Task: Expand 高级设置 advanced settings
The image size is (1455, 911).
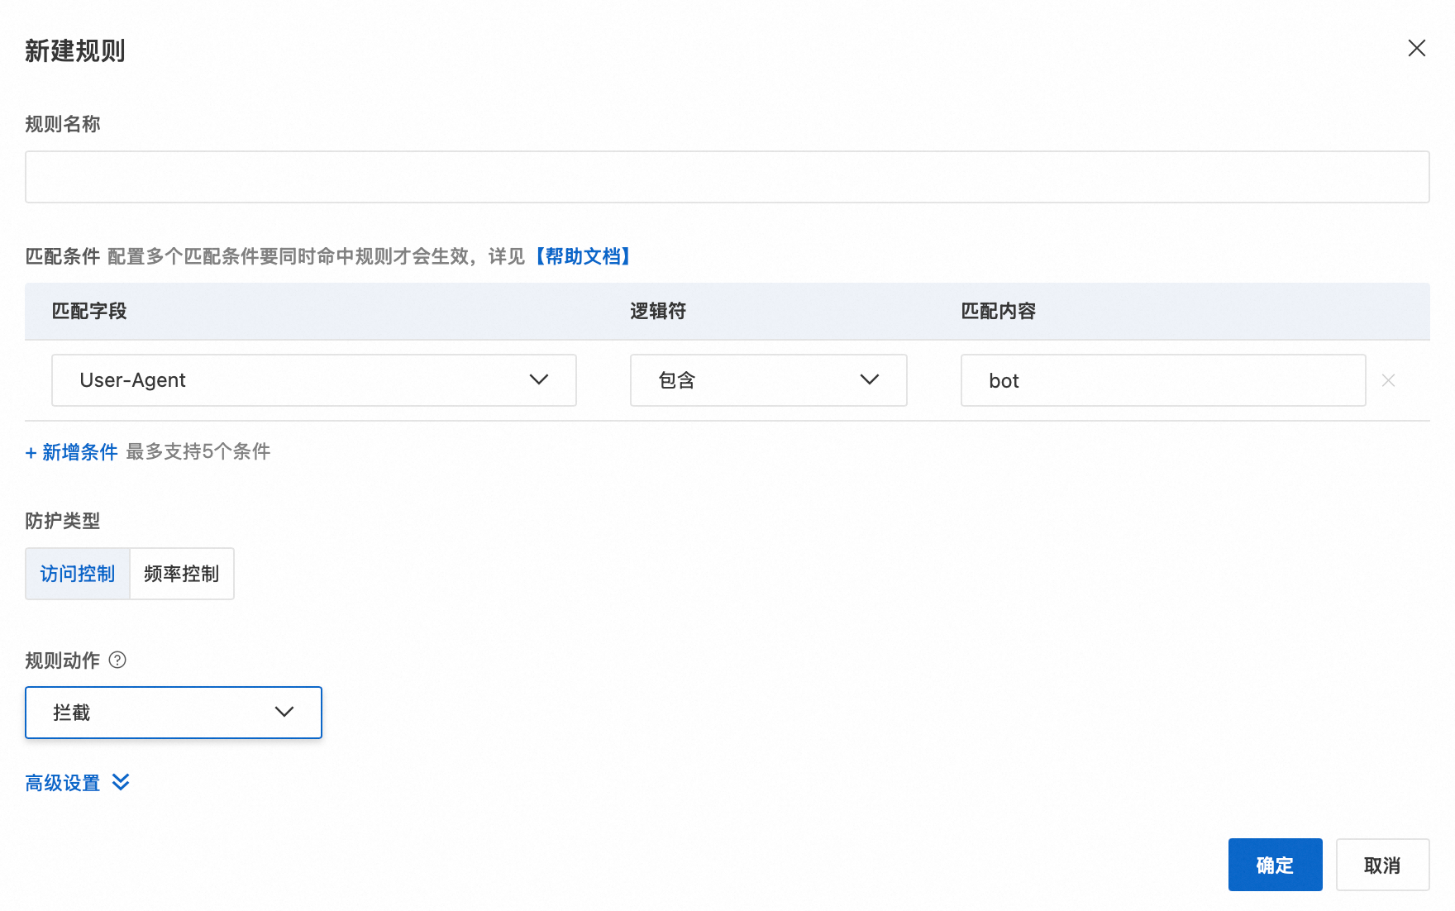Action: (x=78, y=783)
